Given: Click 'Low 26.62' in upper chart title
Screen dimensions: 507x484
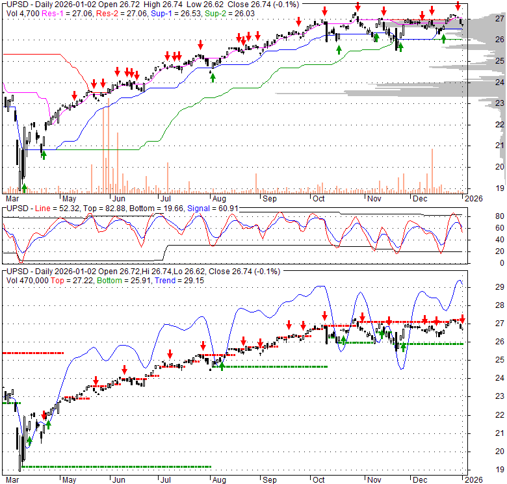Looking at the screenshot, I should (x=205, y=5).
